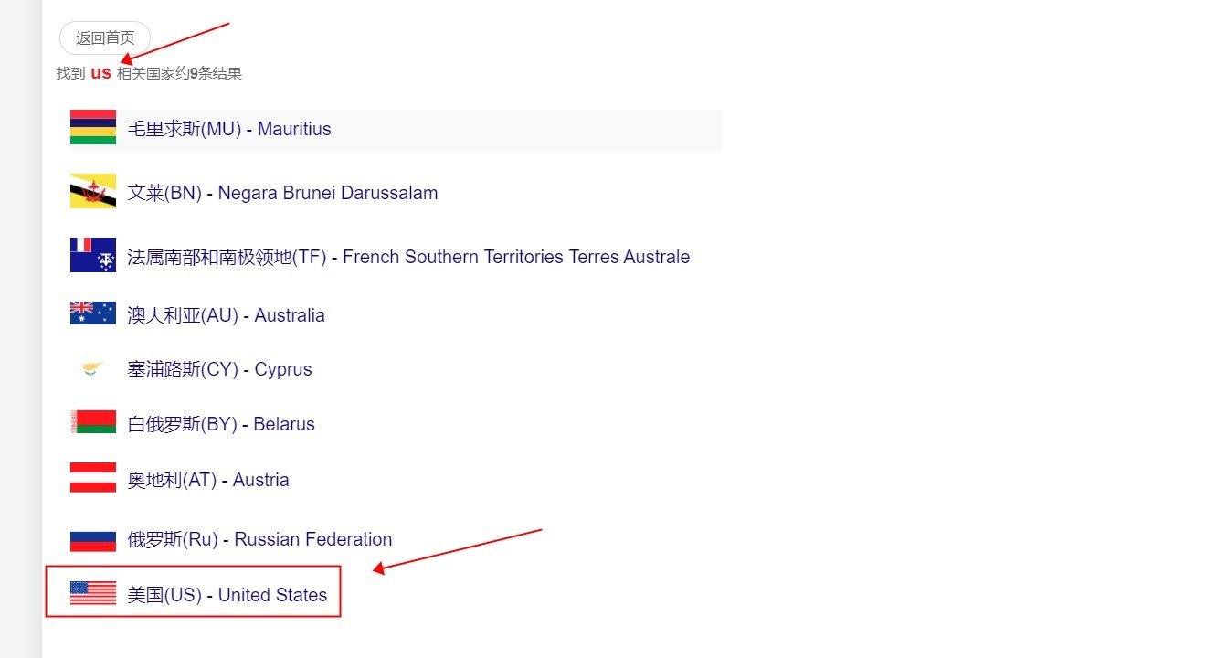Click the Russian Federation flag icon
This screenshot has width=1205, height=658.
click(93, 539)
